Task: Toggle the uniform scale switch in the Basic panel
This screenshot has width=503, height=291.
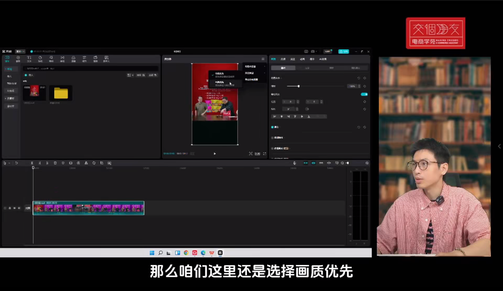Action: coord(364,94)
